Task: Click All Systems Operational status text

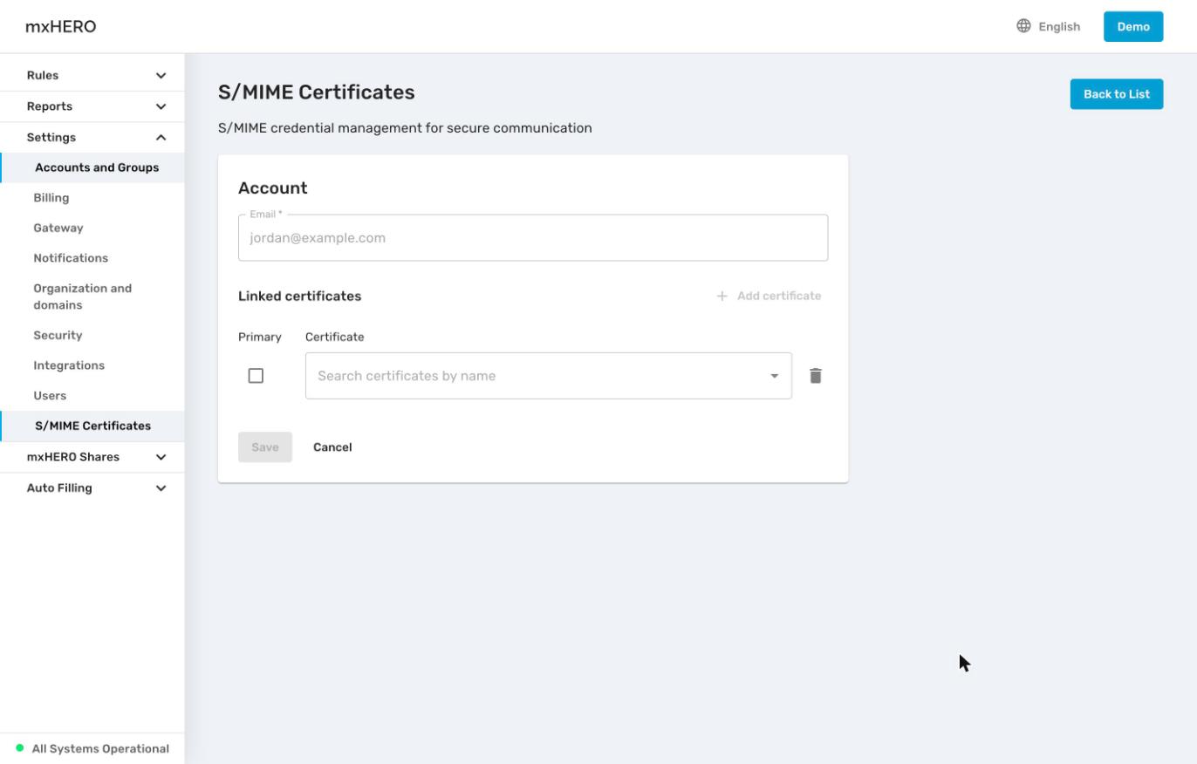Action: pos(100,748)
